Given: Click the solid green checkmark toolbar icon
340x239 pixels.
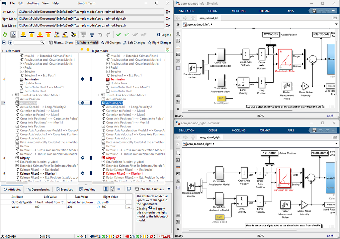Looking at the screenshot, I should (119, 35).
